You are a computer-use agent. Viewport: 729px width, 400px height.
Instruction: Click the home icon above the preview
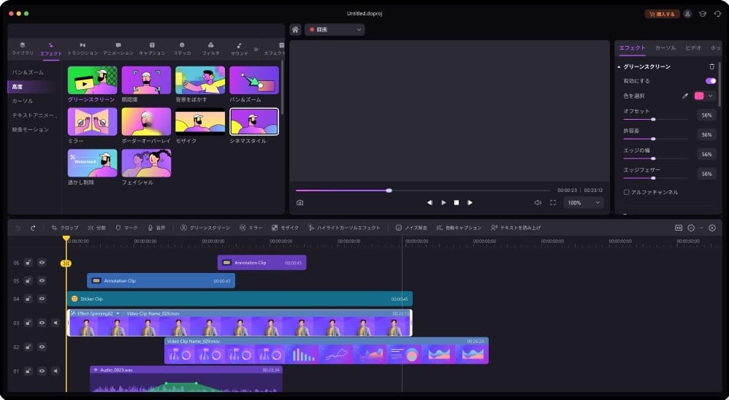(x=295, y=30)
